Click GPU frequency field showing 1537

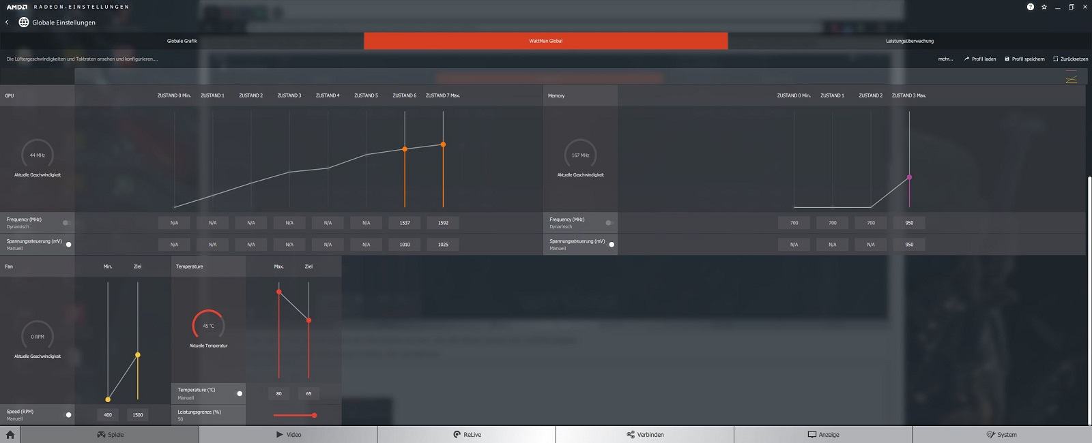[x=405, y=223]
